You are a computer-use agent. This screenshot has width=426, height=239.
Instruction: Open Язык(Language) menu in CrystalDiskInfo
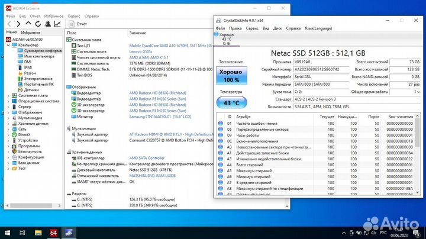[318, 28]
